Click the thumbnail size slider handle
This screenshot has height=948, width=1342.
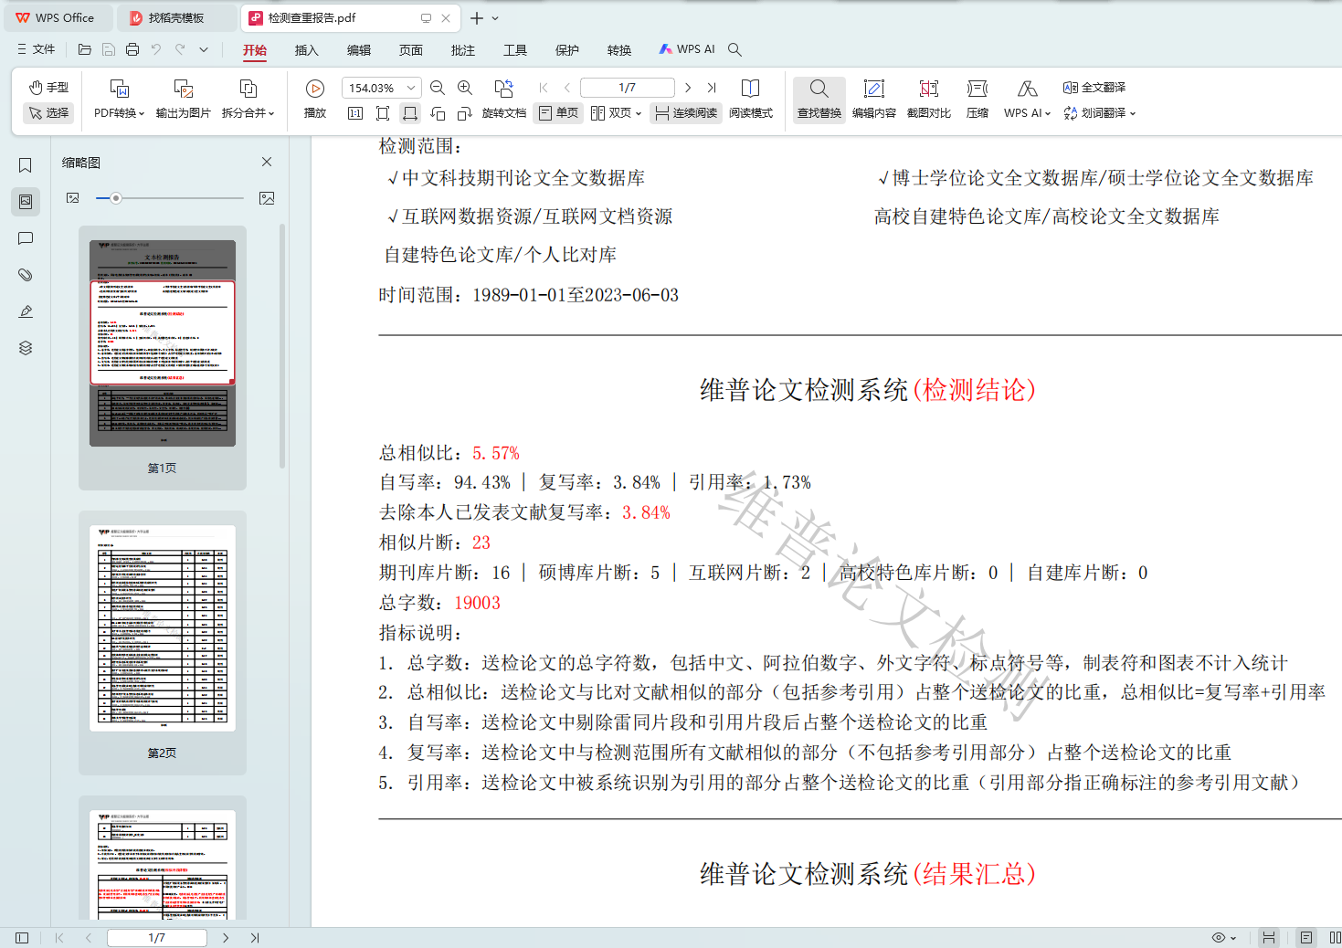pyautogui.click(x=116, y=198)
